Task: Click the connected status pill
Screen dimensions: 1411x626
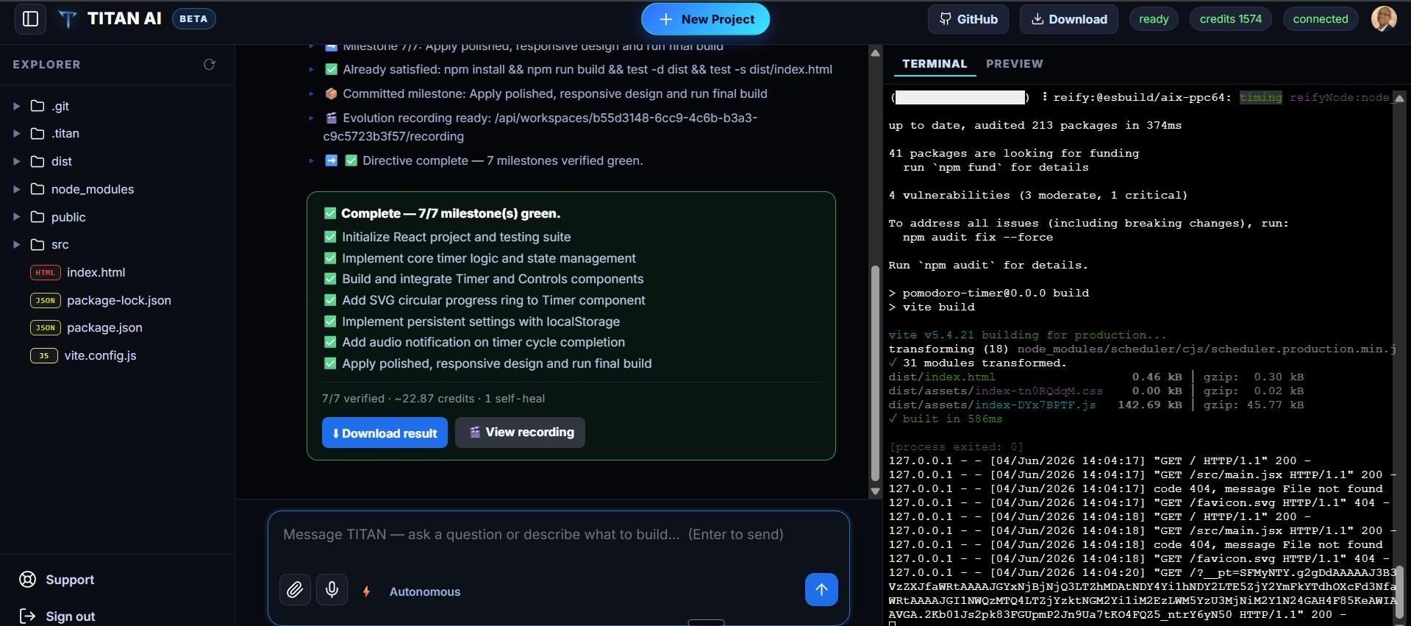Action: tap(1321, 19)
